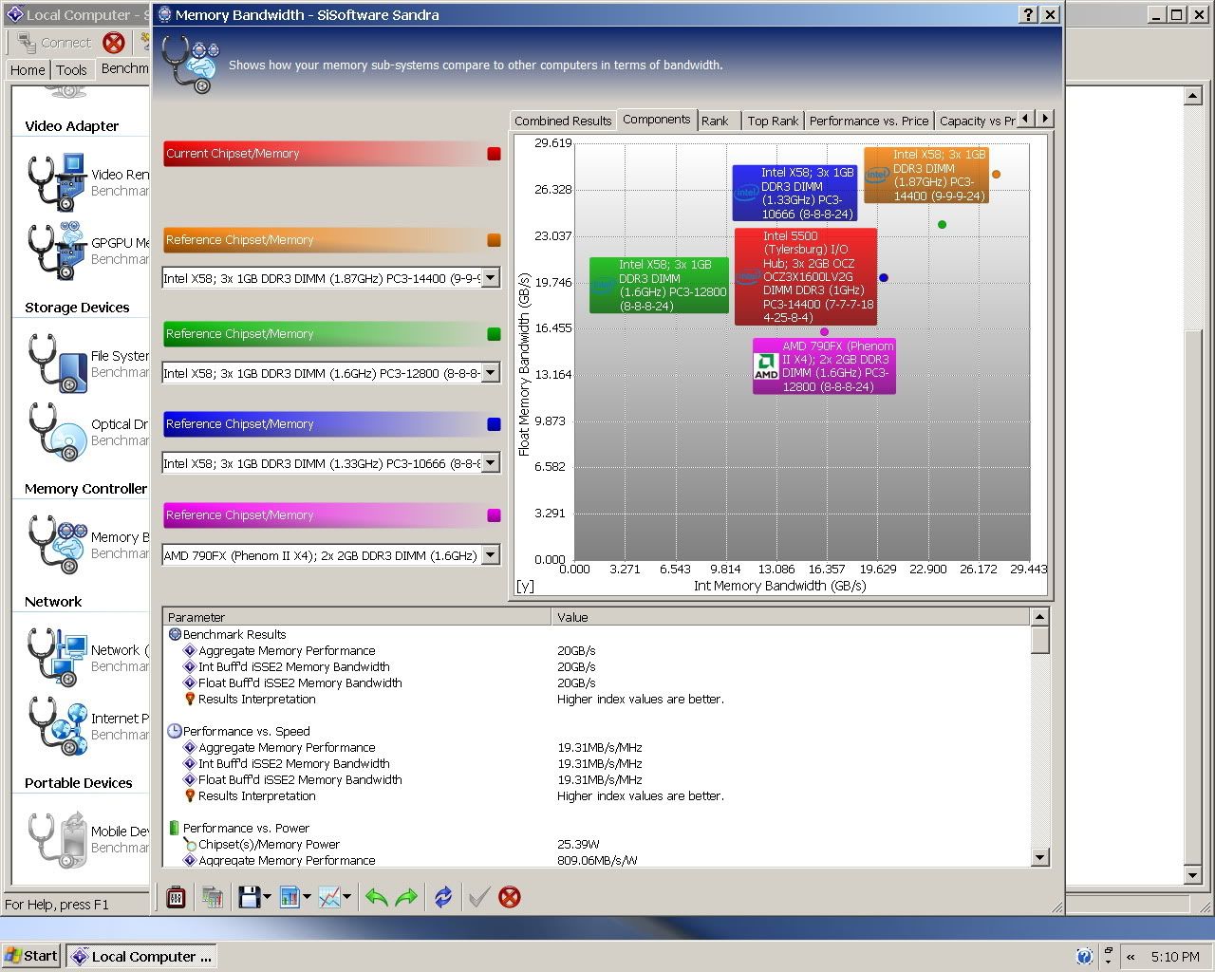Image resolution: width=1215 pixels, height=972 pixels.
Task: Open the Home tab in main window
Action: [x=28, y=69]
